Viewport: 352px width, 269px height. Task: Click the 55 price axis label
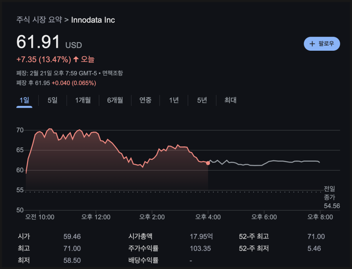tap(20, 190)
